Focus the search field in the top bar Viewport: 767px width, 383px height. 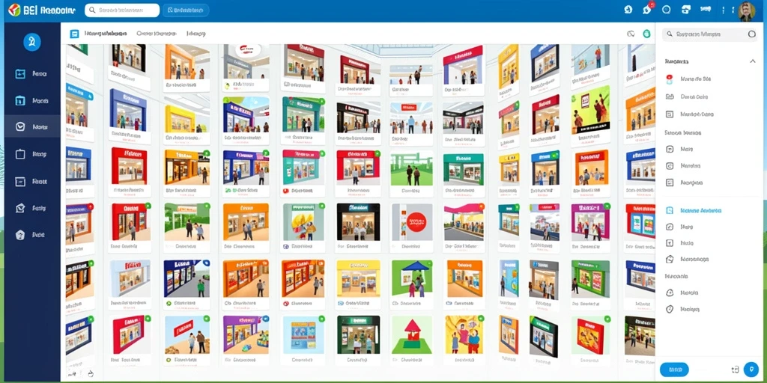(x=122, y=10)
